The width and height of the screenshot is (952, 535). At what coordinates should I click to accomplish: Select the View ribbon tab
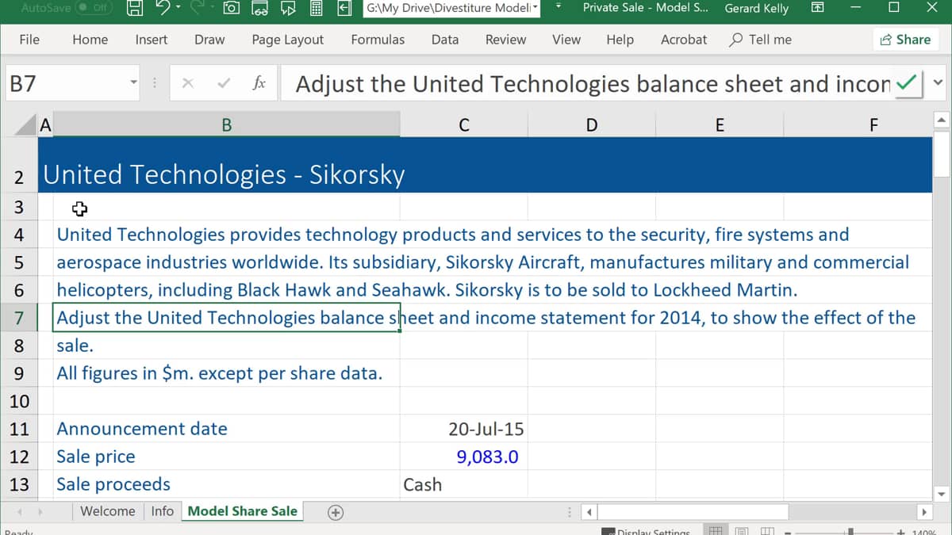pos(566,40)
